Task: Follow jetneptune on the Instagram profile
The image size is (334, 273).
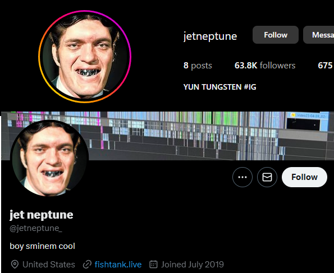Action: click(276, 35)
